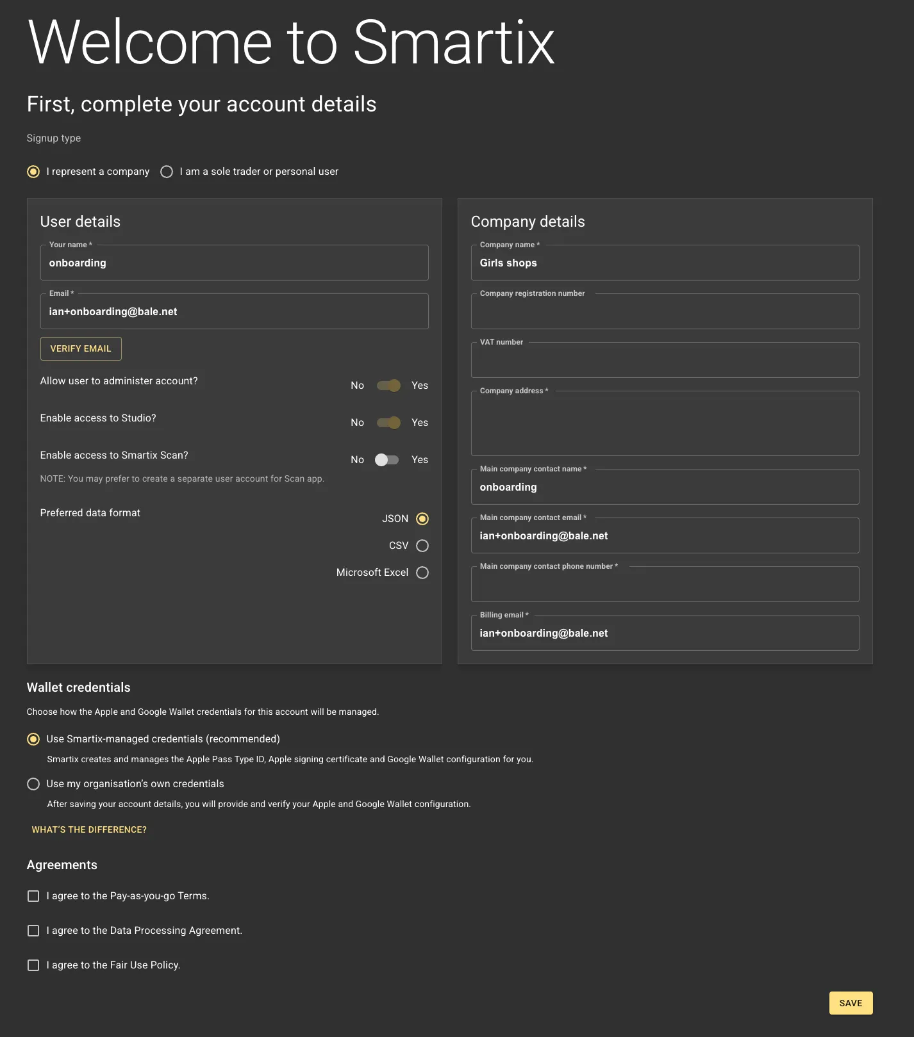Select CSV data format radio button

422,546
